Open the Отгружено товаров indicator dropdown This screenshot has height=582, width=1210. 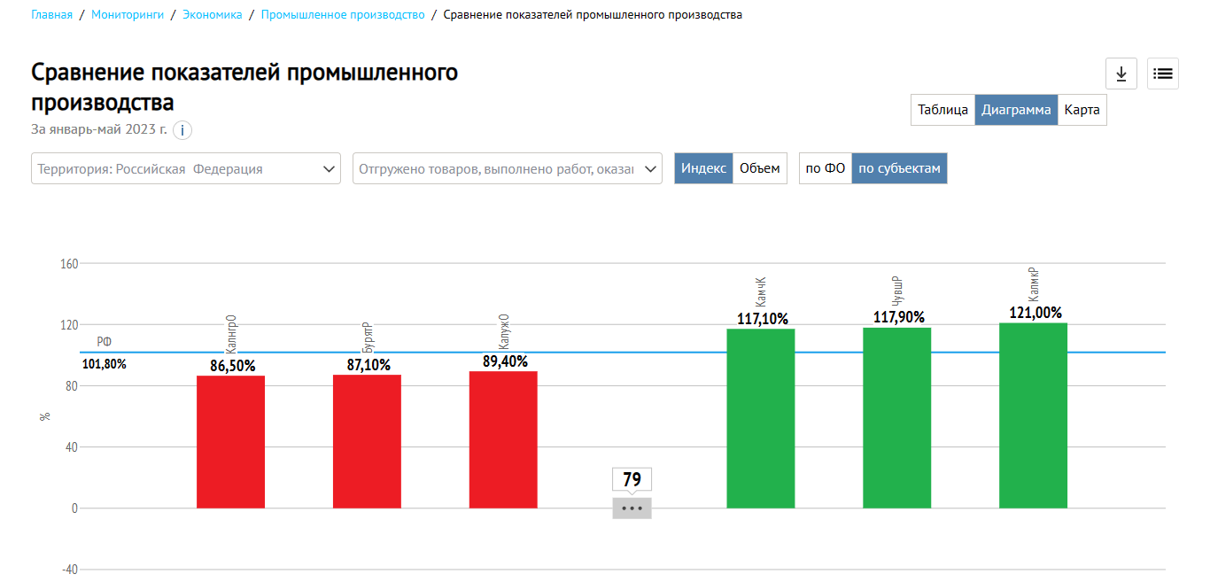507,168
